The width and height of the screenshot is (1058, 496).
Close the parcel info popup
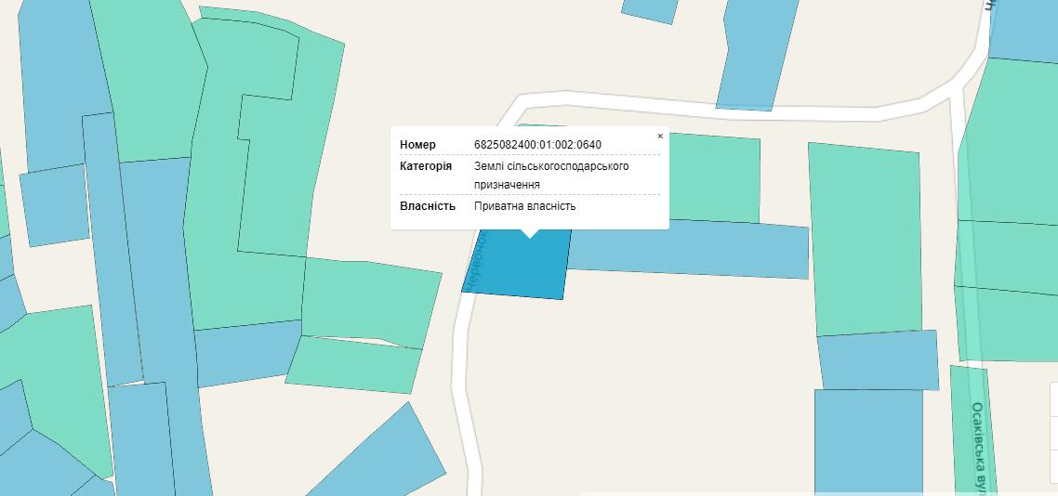(660, 137)
